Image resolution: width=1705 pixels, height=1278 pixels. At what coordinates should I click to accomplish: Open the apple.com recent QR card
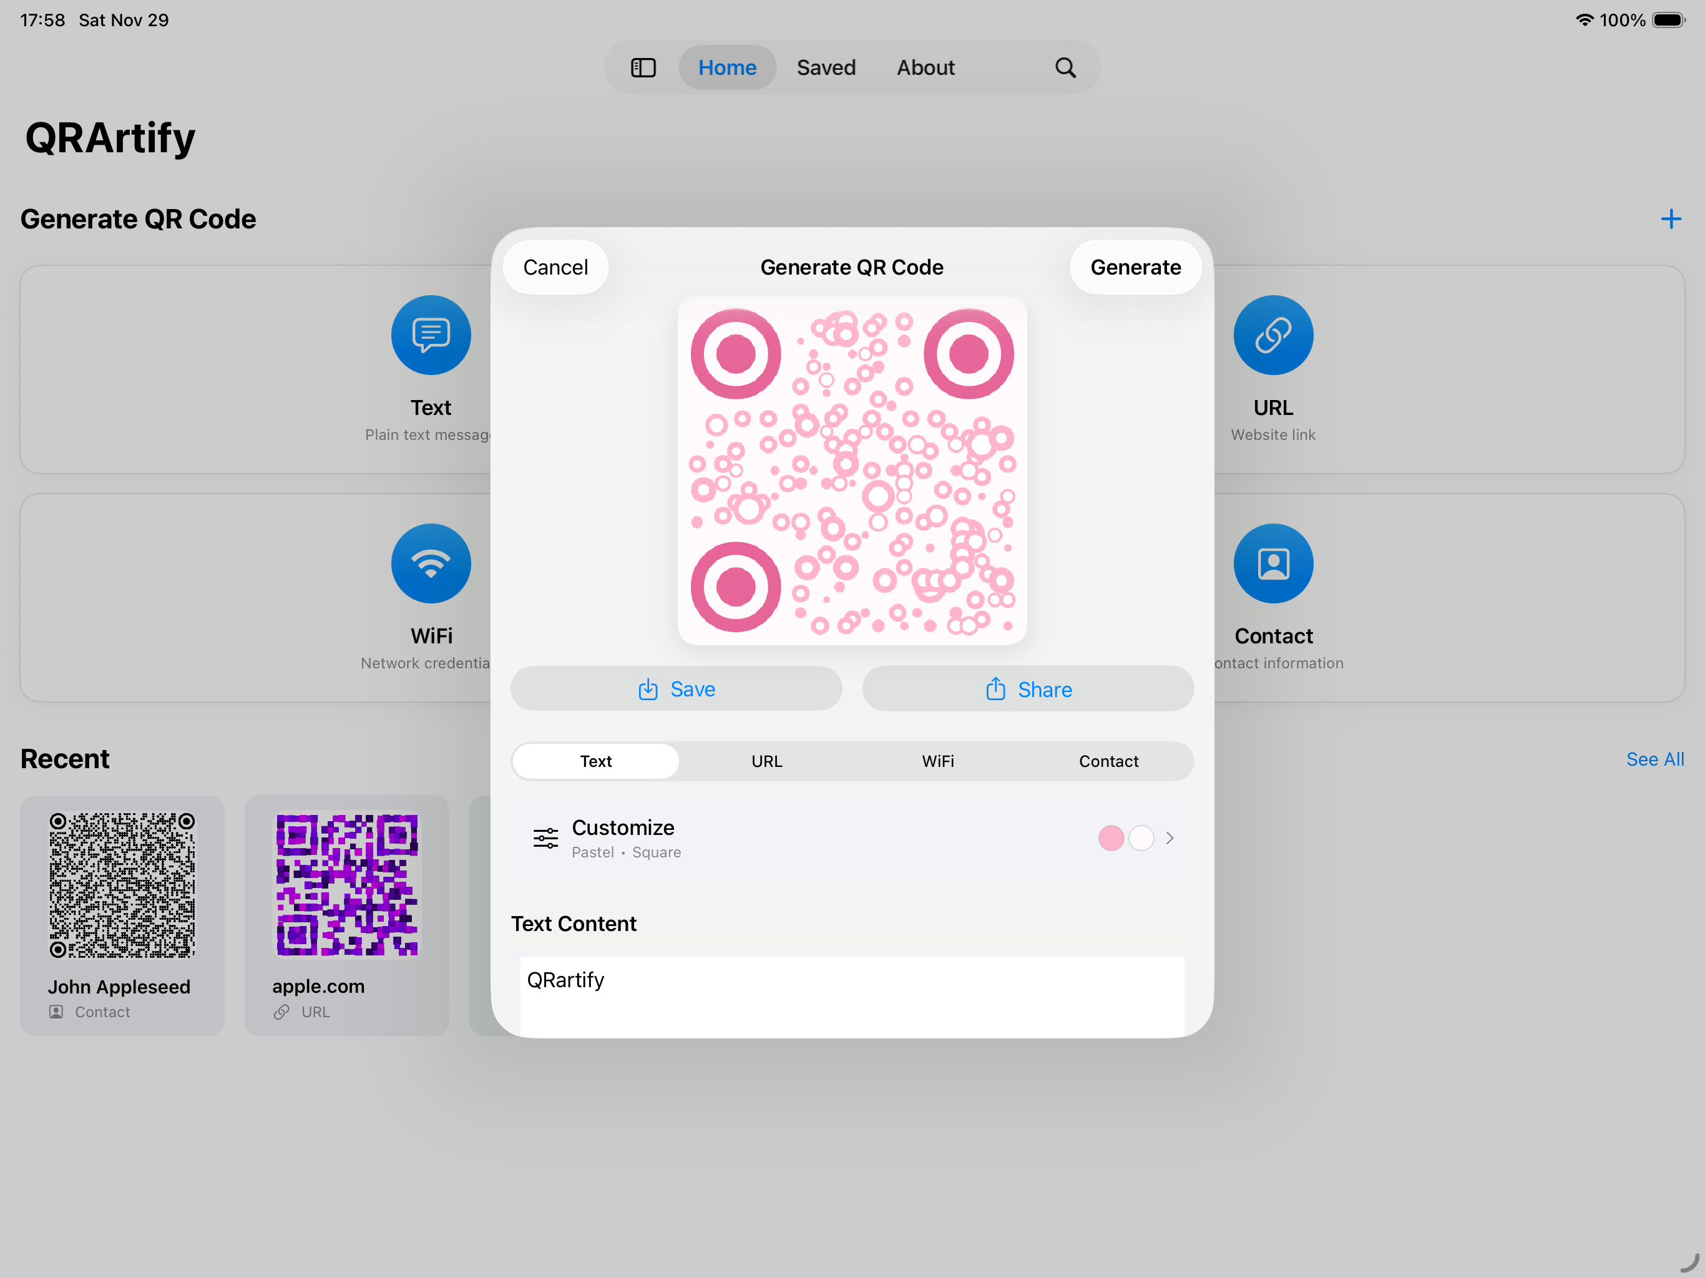(346, 915)
